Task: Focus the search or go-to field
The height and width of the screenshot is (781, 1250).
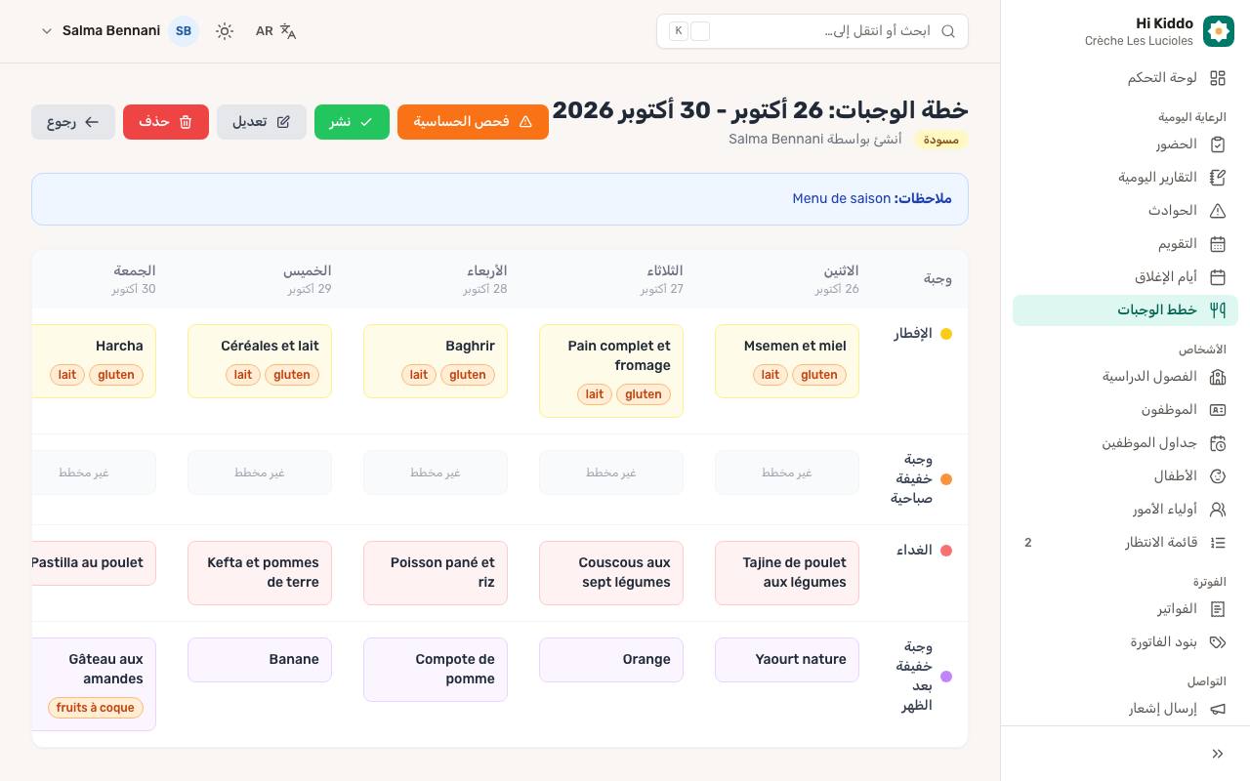Action: (812, 31)
